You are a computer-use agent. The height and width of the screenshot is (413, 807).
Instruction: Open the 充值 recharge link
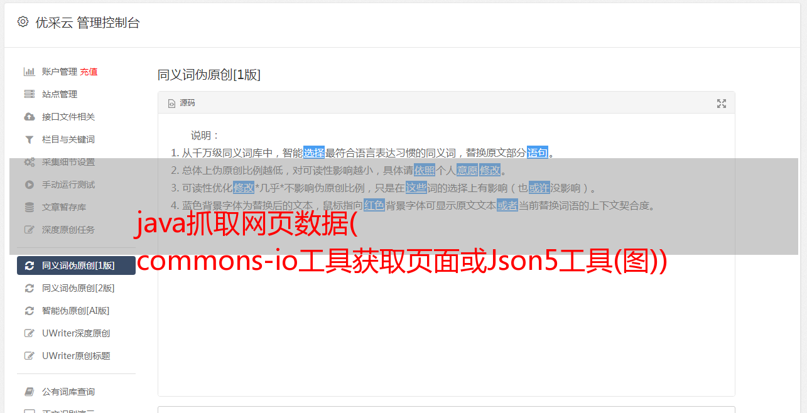coord(89,72)
